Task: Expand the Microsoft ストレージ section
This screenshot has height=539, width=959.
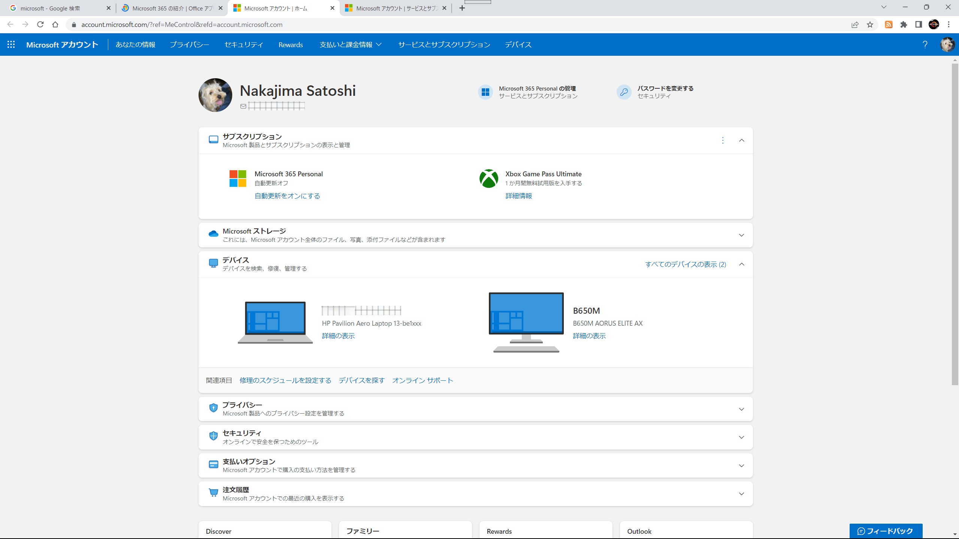Action: point(741,235)
